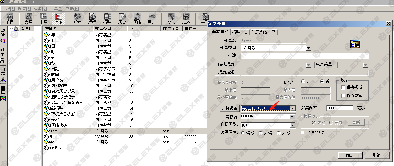This screenshot has width=394, height=166.
Task: Expand the 变量类型 dropdown
Action: 308,48
